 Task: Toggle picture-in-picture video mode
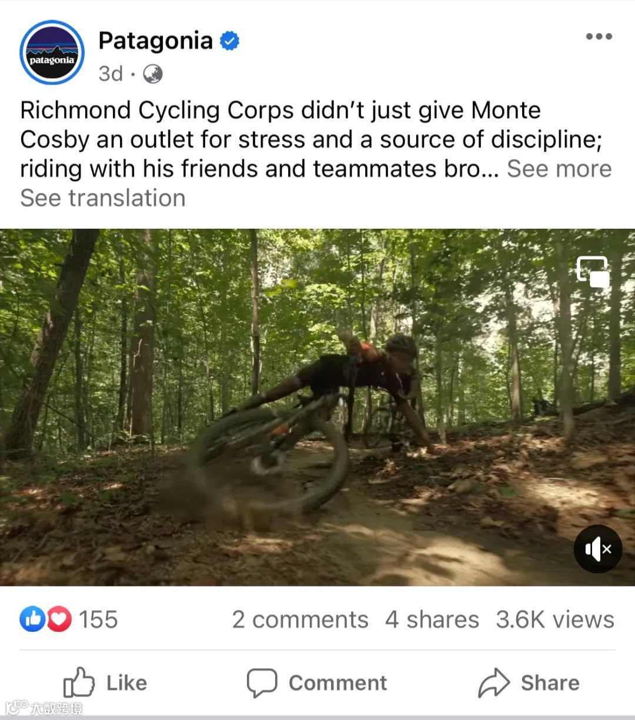point(593,272)
